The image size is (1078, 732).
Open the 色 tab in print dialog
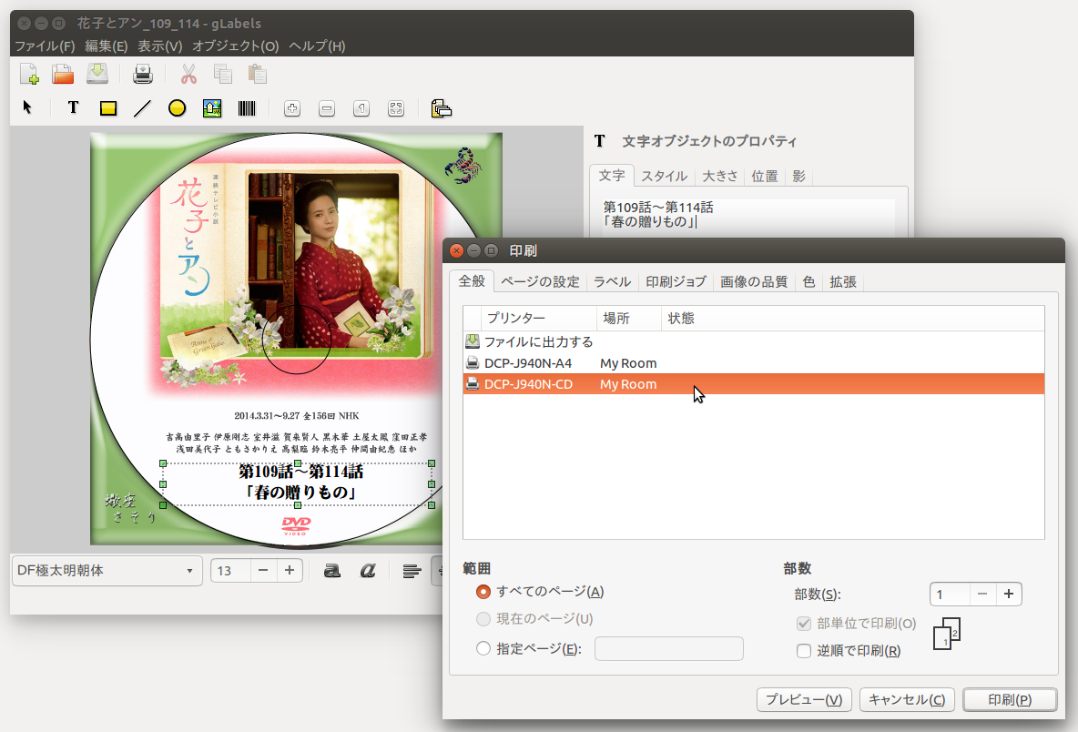point(808,282)
